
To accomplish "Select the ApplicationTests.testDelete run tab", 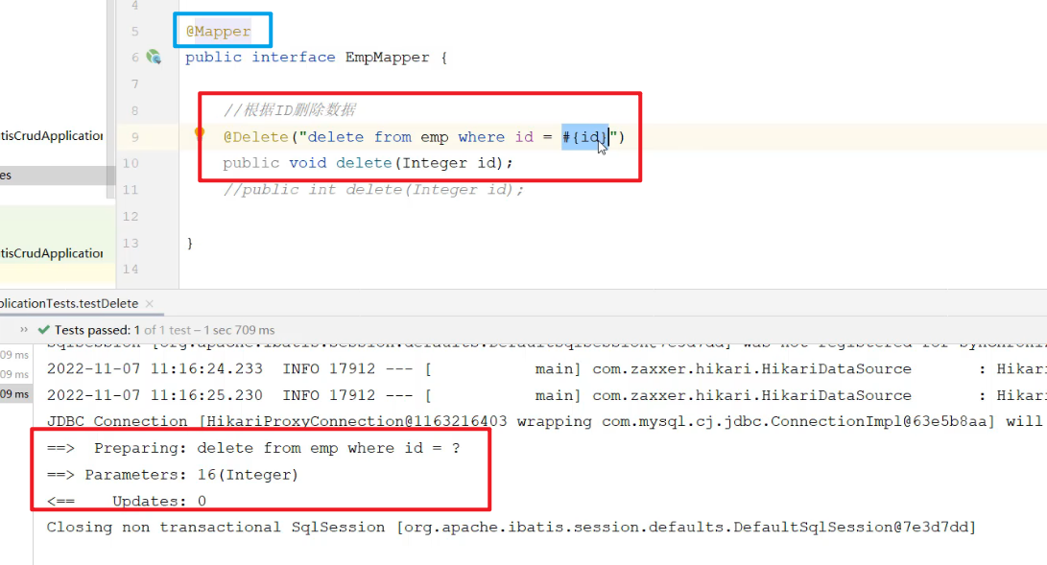I will pos(67,303).
